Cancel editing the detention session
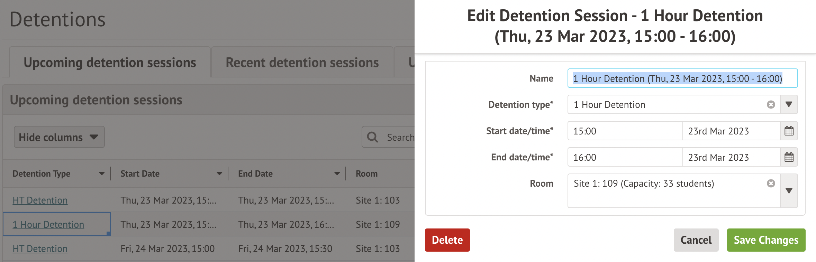 pos(696,240)
